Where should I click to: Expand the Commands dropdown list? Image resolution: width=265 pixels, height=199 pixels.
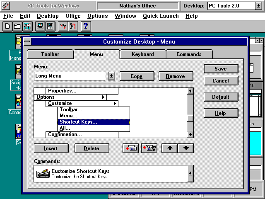pyautogui.click(x=190, y=174)
